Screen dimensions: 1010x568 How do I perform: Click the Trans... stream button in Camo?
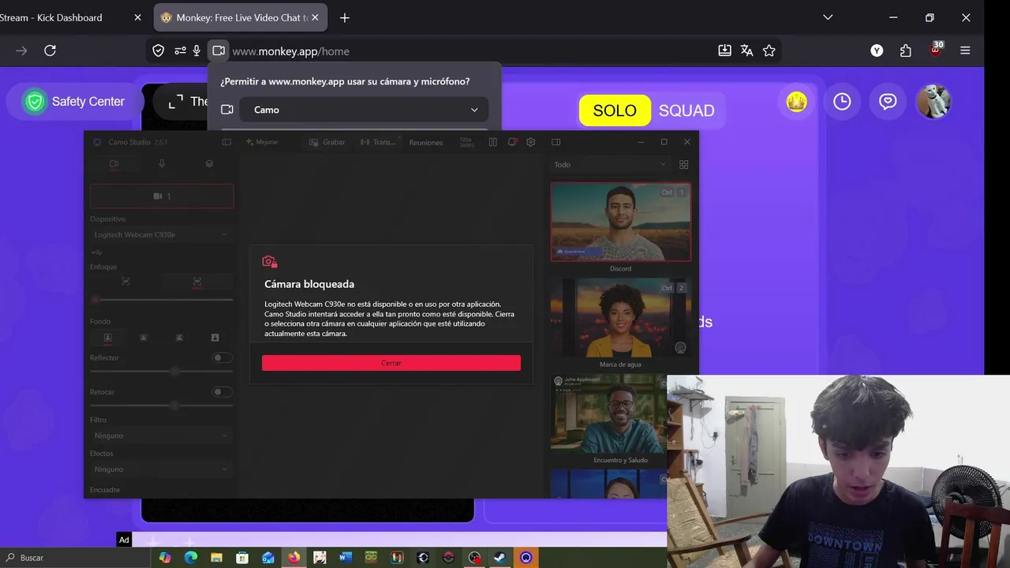[378, 143]
